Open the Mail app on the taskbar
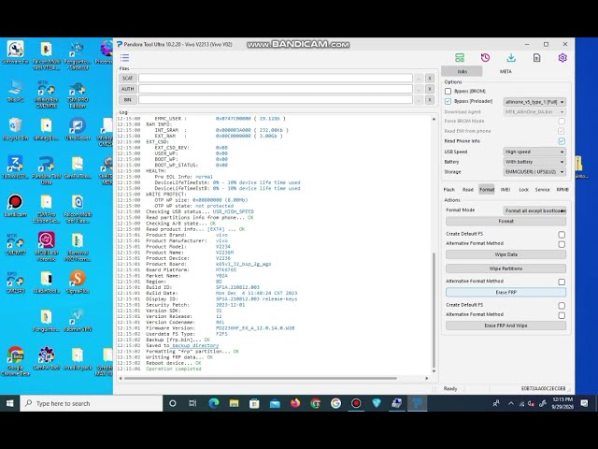The height and width of the screenshot is (449, 598). click(x=275, y=403)
